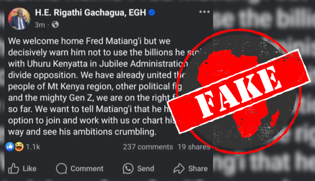
Task: Open the 237 comments link
Action: pyautogui.click(x=148, y=147)
